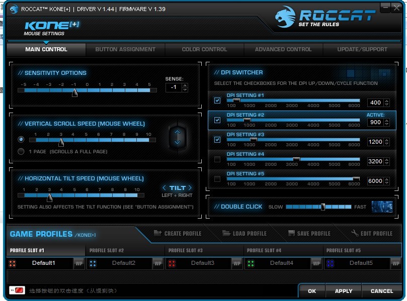Click the ROCCAT cat logo in header
Viewport: 407px width, 301px height.
(285, 17)
